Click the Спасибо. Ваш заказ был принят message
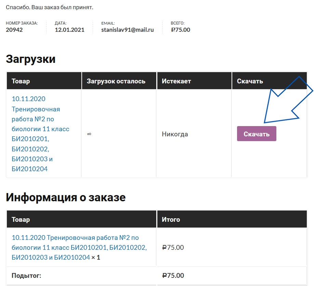Viewport: 314px width, 286px height. point(50,8)
